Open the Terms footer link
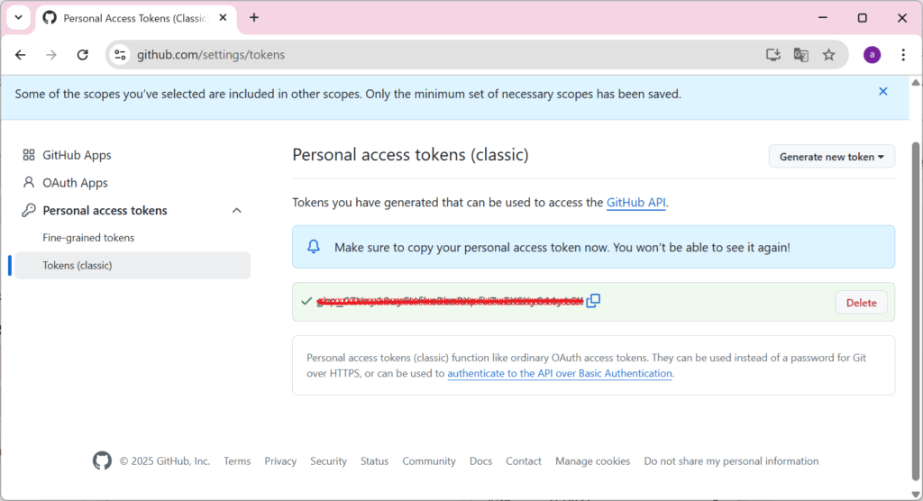 237,461
